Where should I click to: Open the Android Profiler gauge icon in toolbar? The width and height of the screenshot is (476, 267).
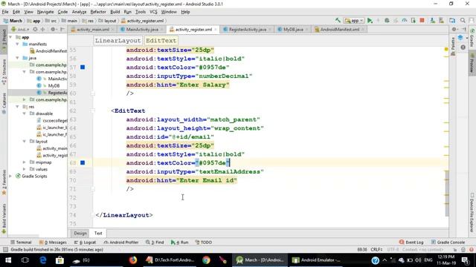tap(405, 20)
